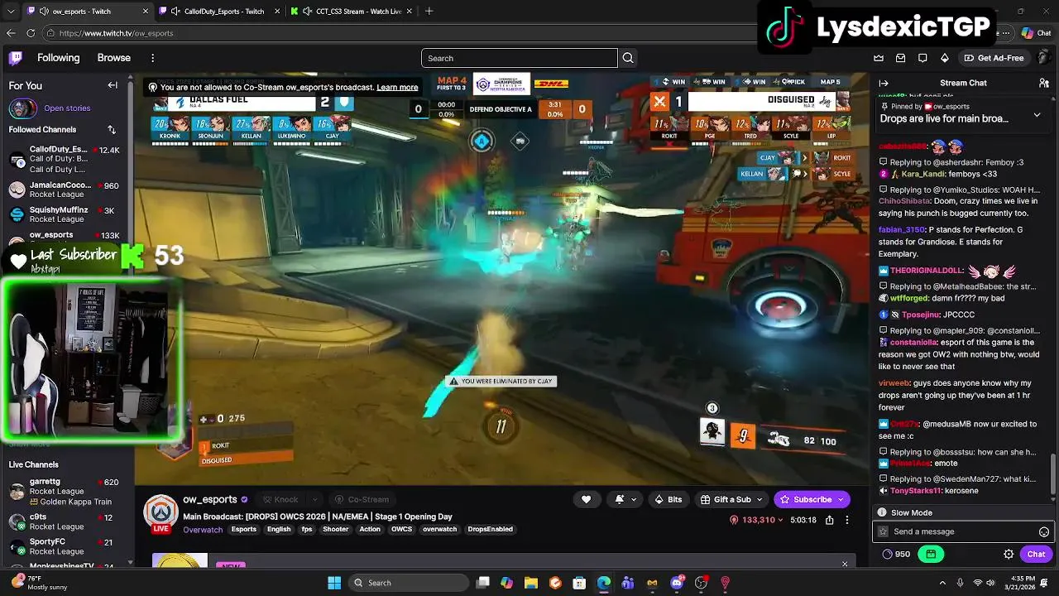Open File Explorer from taskbar
This screenshot has width=1059, height=596.
tap(531, 583)
